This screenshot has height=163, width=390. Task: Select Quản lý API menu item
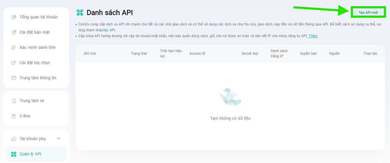tap(36, 154)
